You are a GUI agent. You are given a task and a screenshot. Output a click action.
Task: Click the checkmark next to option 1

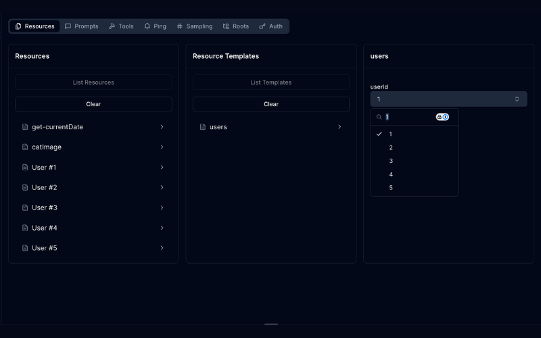click(x=379, y=134)
